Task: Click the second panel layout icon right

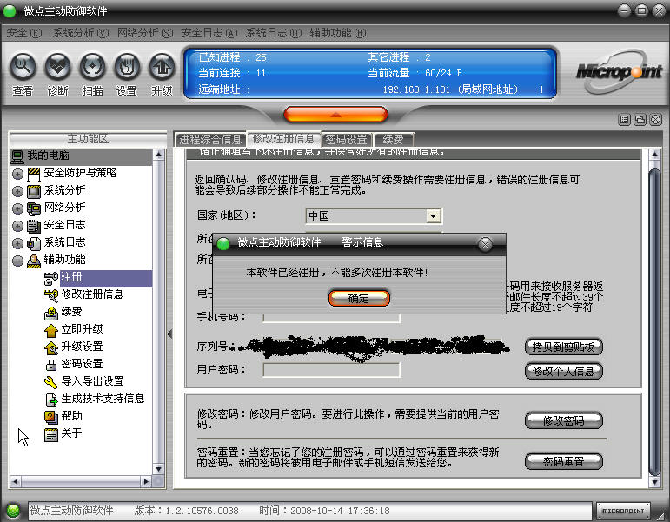Action: 640,120
